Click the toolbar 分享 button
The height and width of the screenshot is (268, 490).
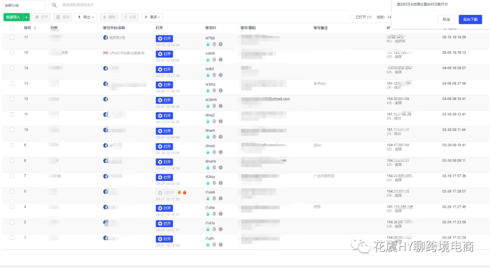click(130, 17)
